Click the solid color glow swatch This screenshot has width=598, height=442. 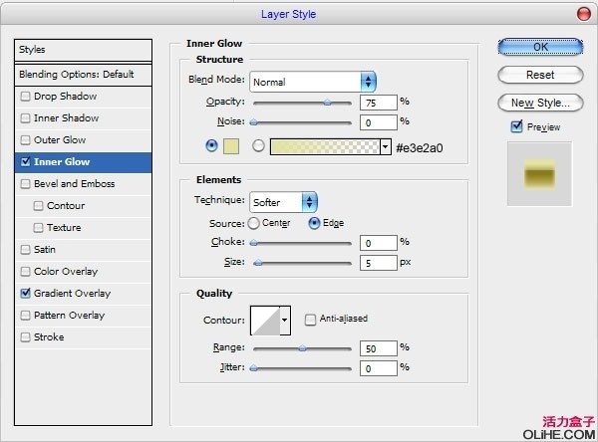231,146
